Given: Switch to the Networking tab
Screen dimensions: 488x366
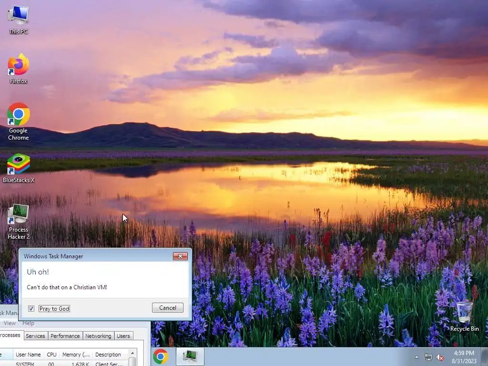Looking at the screenshot, I should coord(98,336).
